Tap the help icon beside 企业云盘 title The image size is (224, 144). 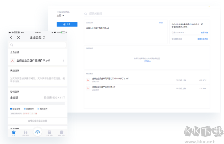pyautogui.click(x=44, y=37)
